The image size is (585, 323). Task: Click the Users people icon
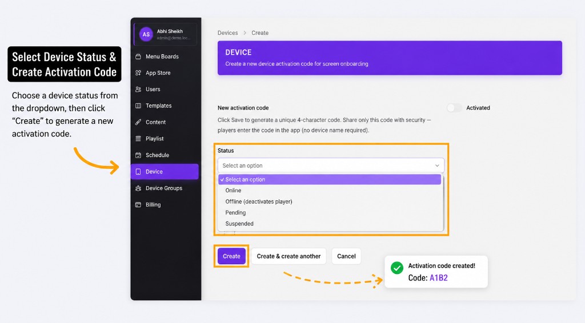click(138, 90)
